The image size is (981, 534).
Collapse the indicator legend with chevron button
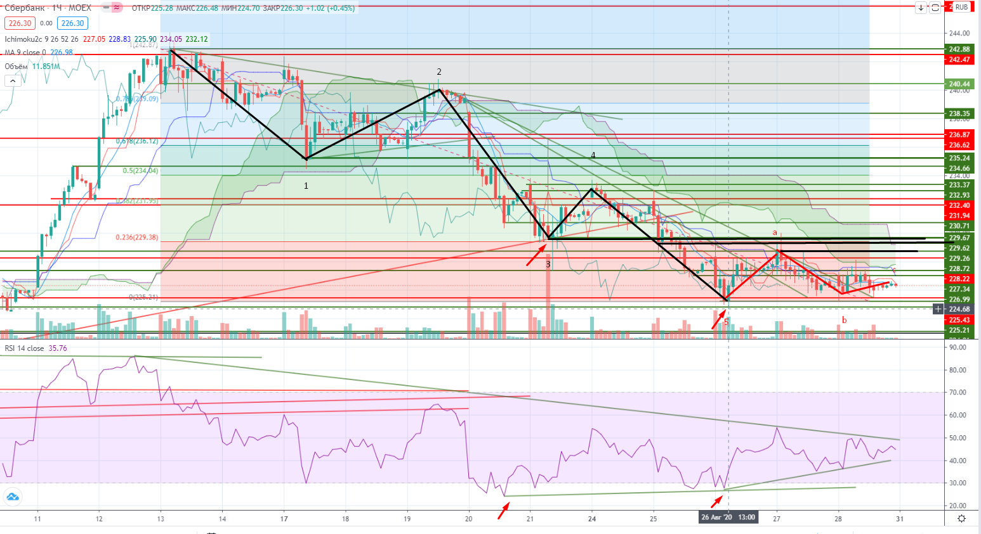[12, 80]
